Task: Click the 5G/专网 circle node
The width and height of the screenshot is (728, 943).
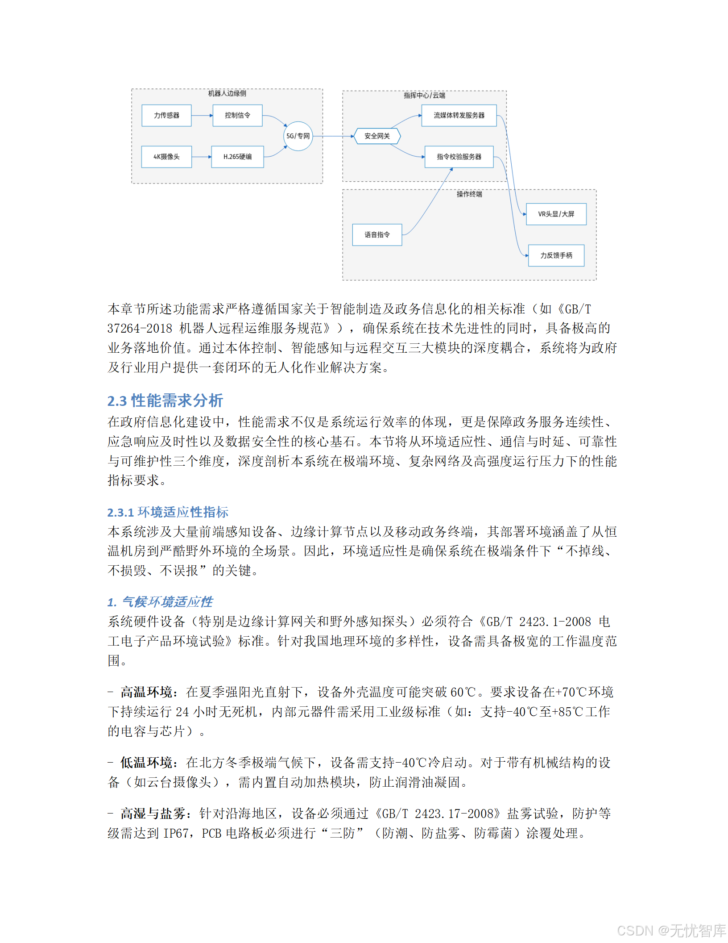Action: pos(298,136)
